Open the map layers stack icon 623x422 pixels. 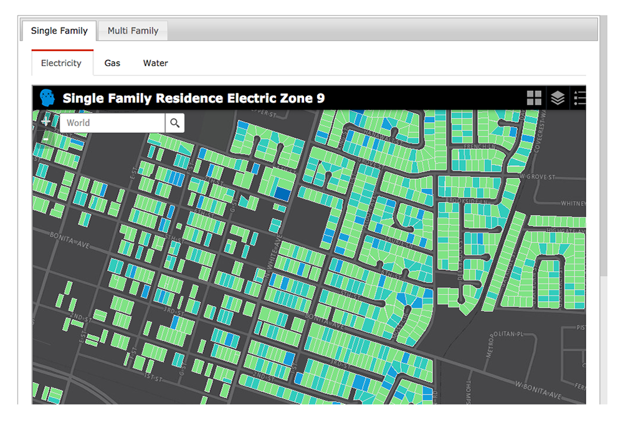558,98
